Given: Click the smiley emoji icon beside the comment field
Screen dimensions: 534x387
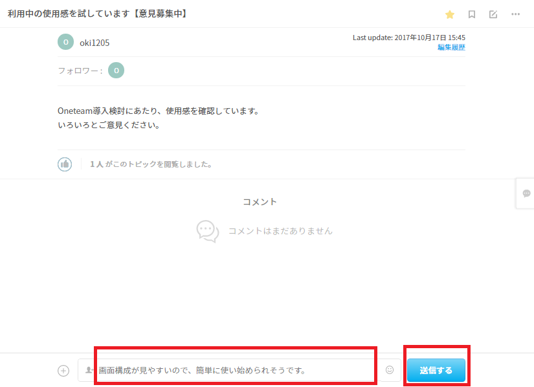Looking at the screenshot, I should pos(389,369).
